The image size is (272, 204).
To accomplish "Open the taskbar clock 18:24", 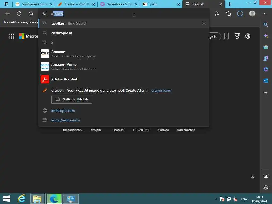I will (259, 199).
